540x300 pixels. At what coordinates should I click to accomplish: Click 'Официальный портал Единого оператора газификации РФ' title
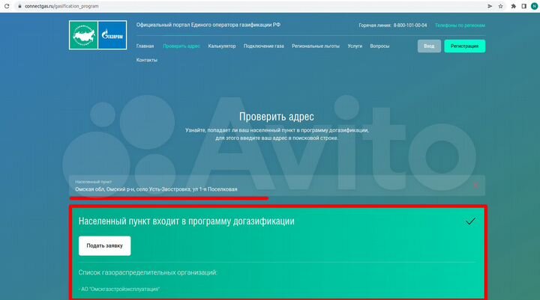coord(208,25)
